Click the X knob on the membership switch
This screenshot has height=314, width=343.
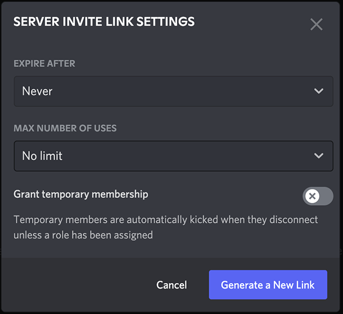click(312, 196)
